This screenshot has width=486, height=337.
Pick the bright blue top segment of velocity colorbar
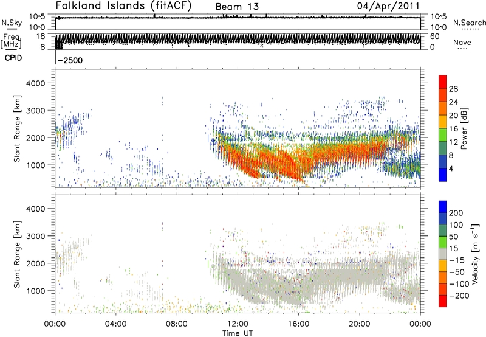pos(443,207)
